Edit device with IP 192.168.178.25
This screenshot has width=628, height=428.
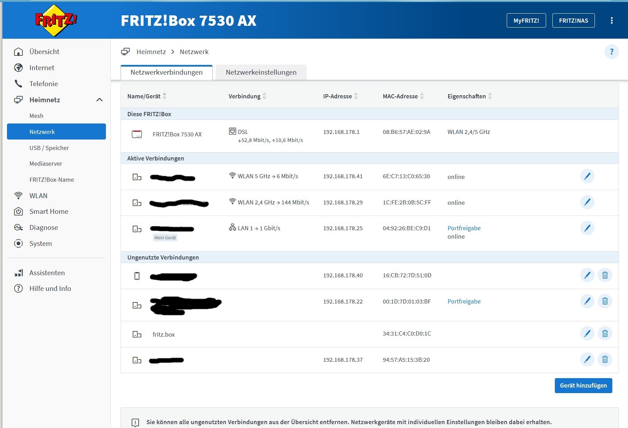click(587, 228)
